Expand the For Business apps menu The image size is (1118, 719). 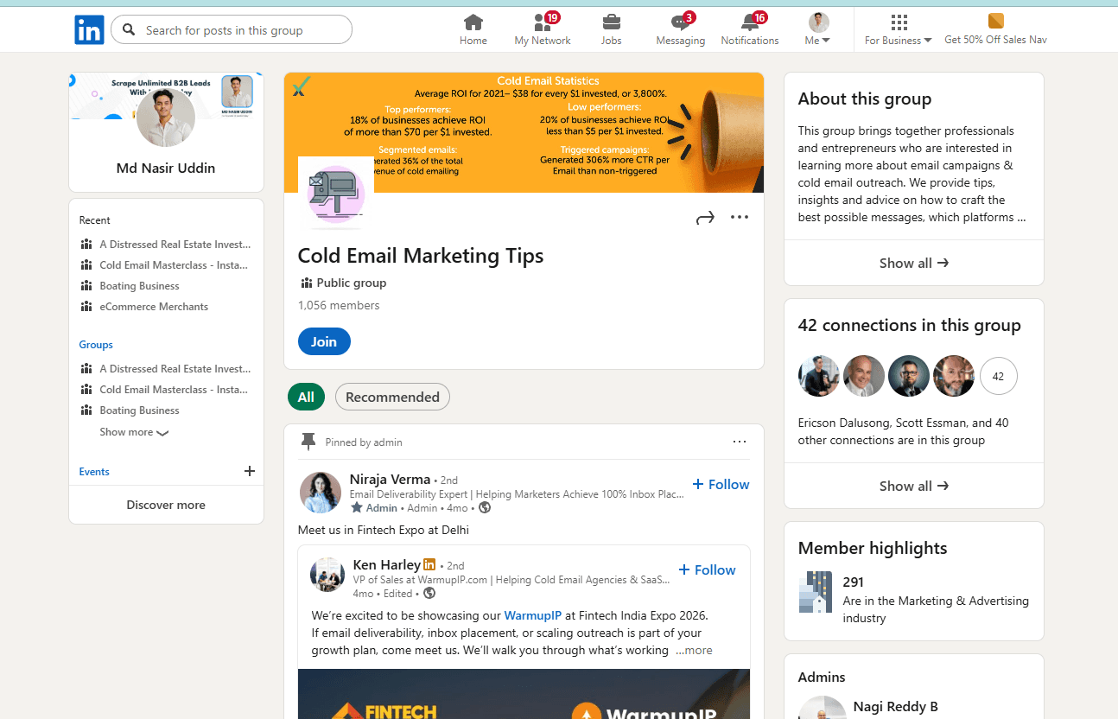(899, 29)
